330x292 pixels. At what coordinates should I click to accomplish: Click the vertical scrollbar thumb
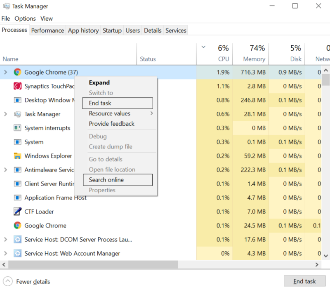pyautogui.click(x=326, y=80)
